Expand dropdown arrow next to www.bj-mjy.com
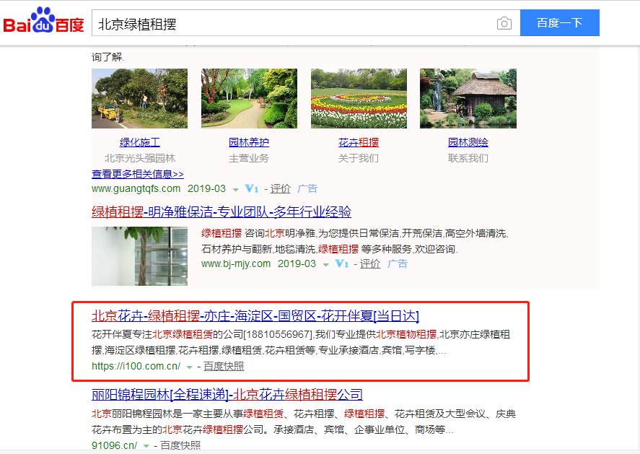The height and width of the screenshot is (454, 640). pyautogui.click(x=325, y=265)
